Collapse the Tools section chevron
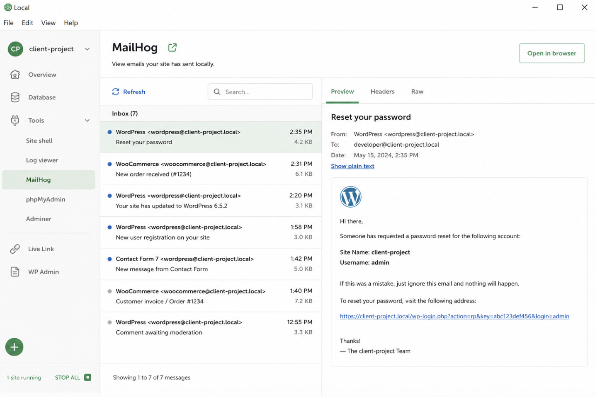Screen dimensions: 595x397 87,121
